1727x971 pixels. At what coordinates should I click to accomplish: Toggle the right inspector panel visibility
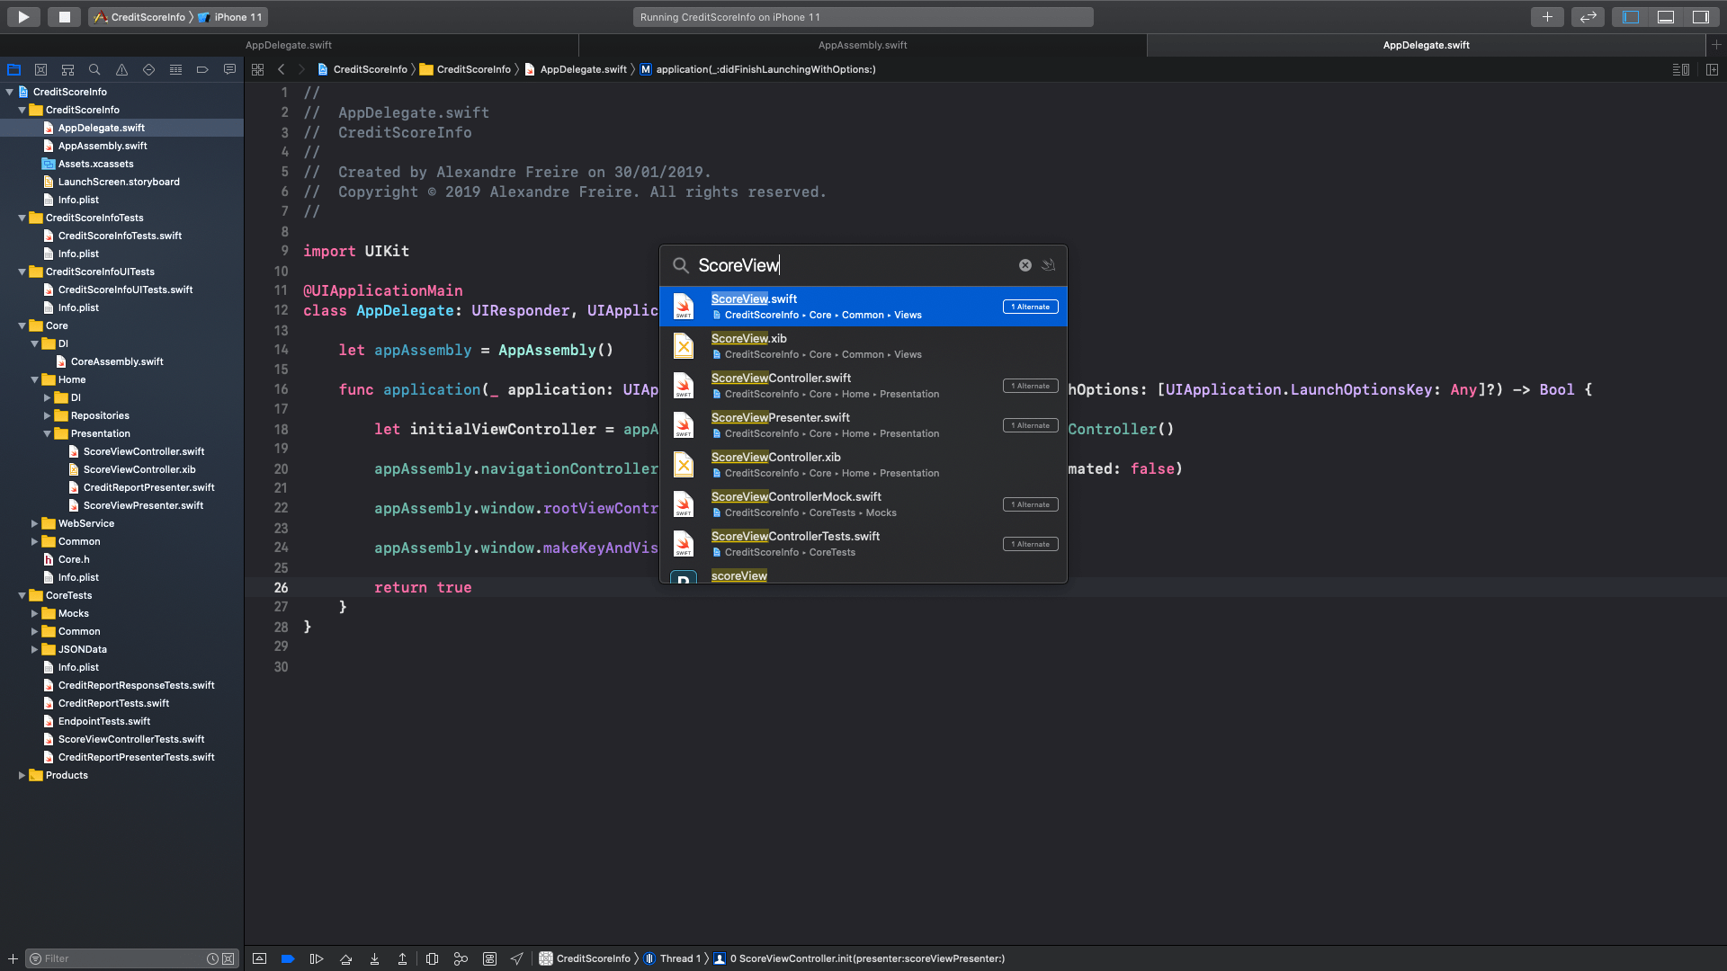coord(1700,16)
